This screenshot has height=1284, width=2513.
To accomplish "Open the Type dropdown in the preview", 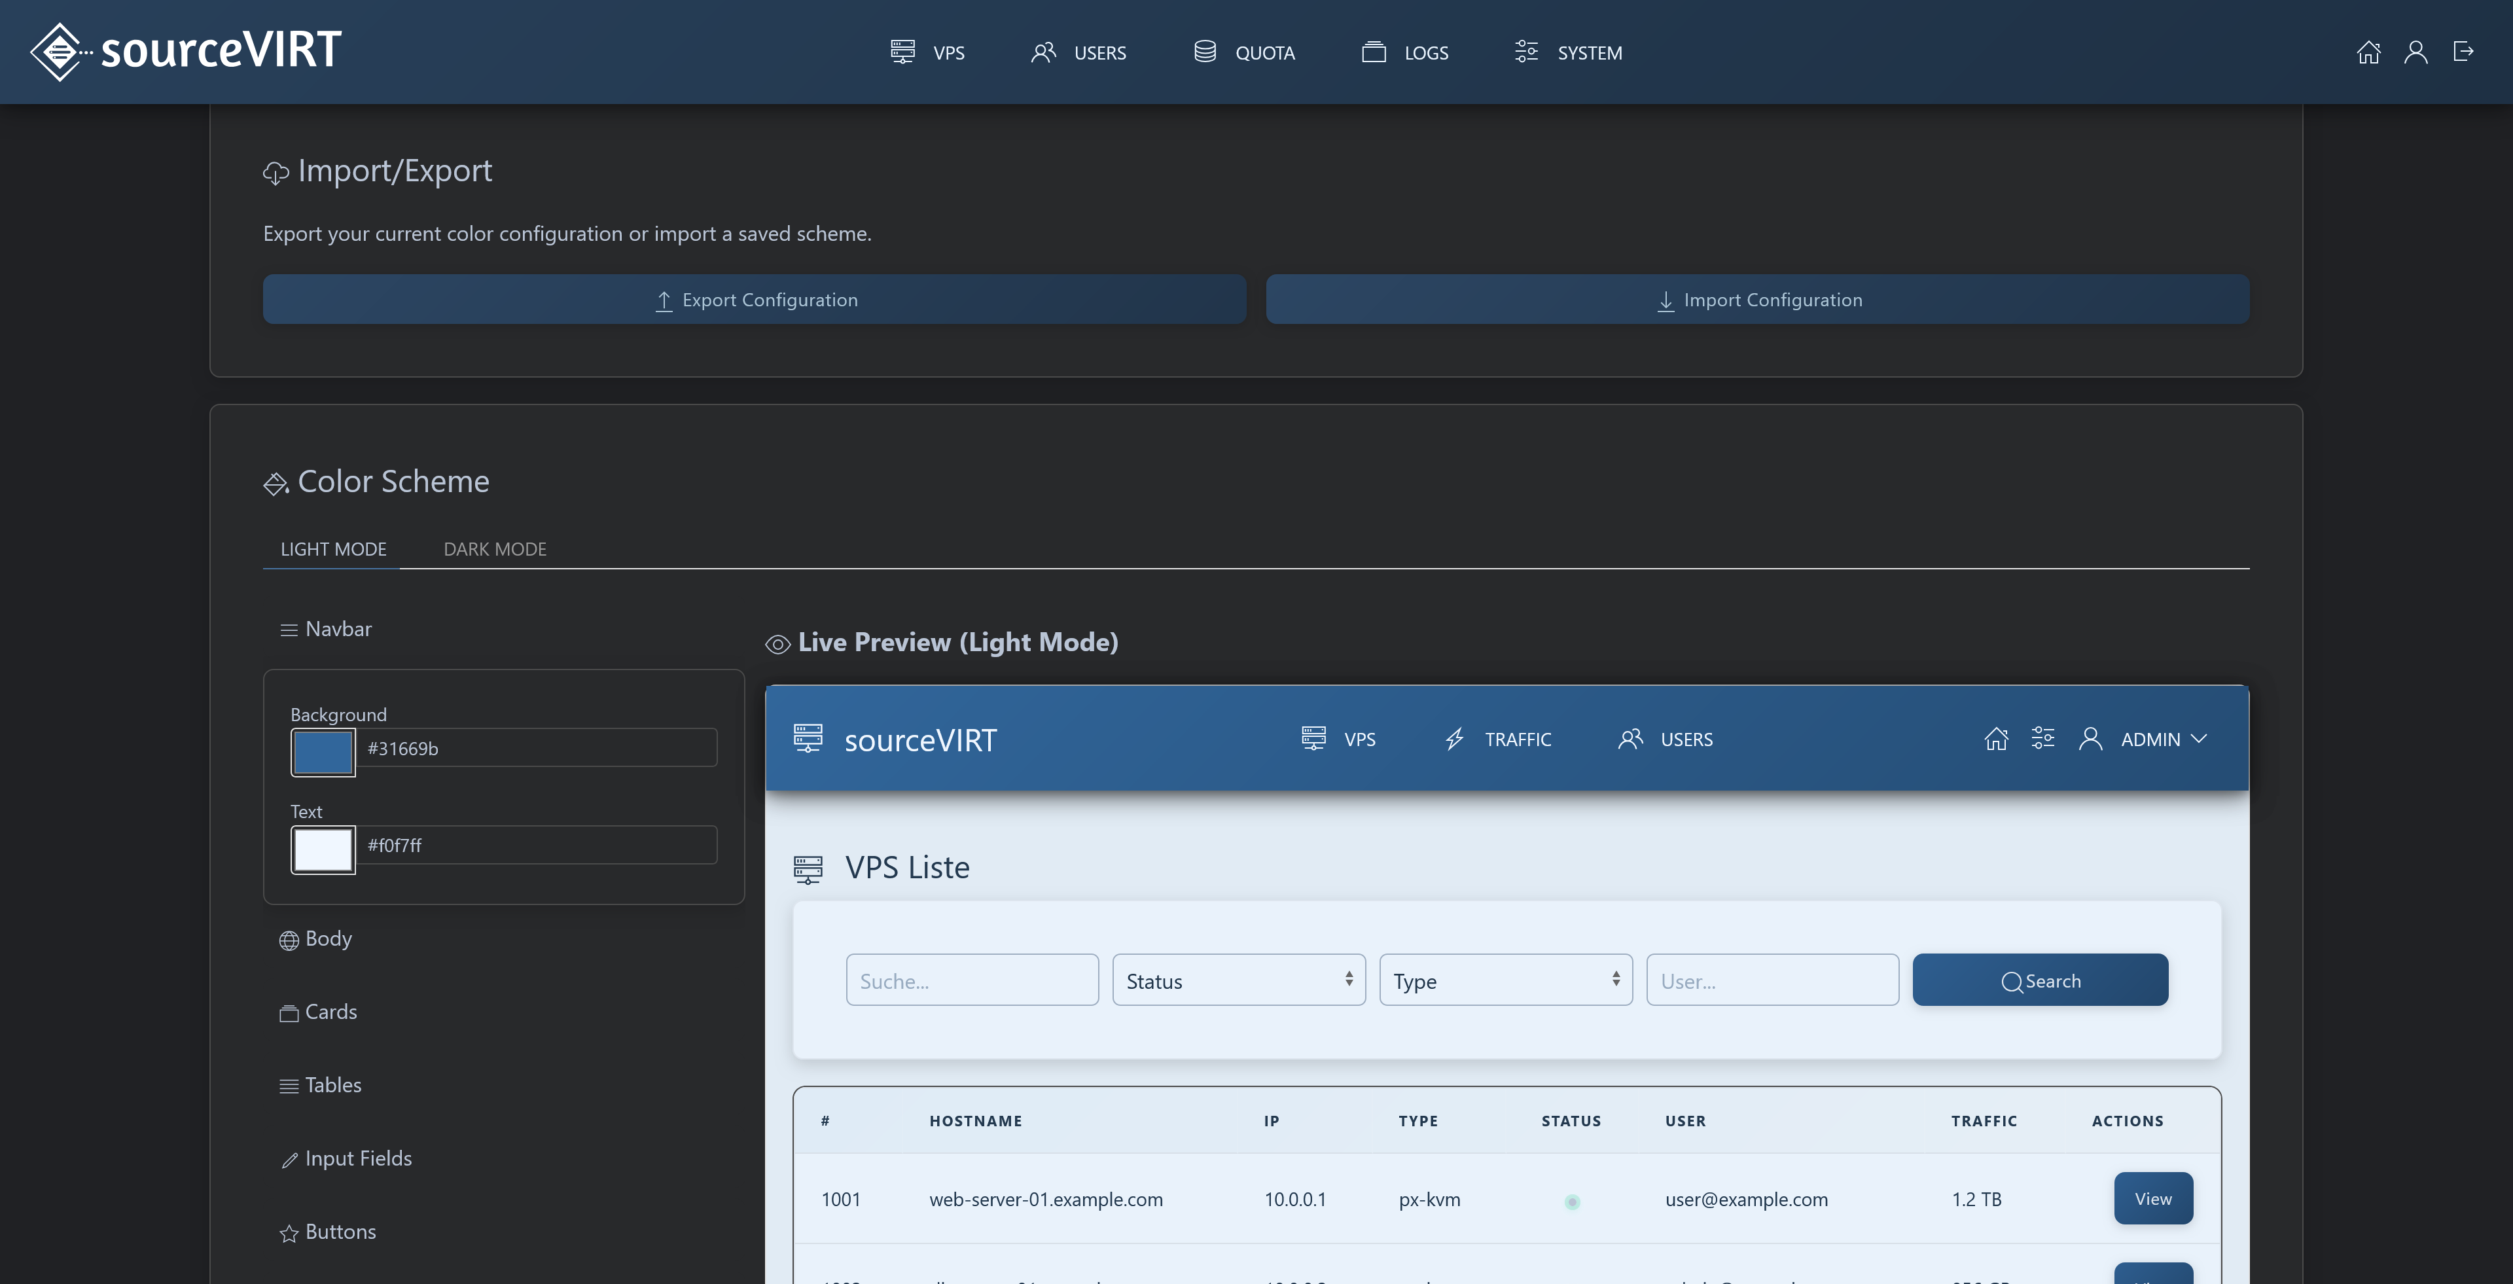I will pyautogui.click(x=1506, y=980).
